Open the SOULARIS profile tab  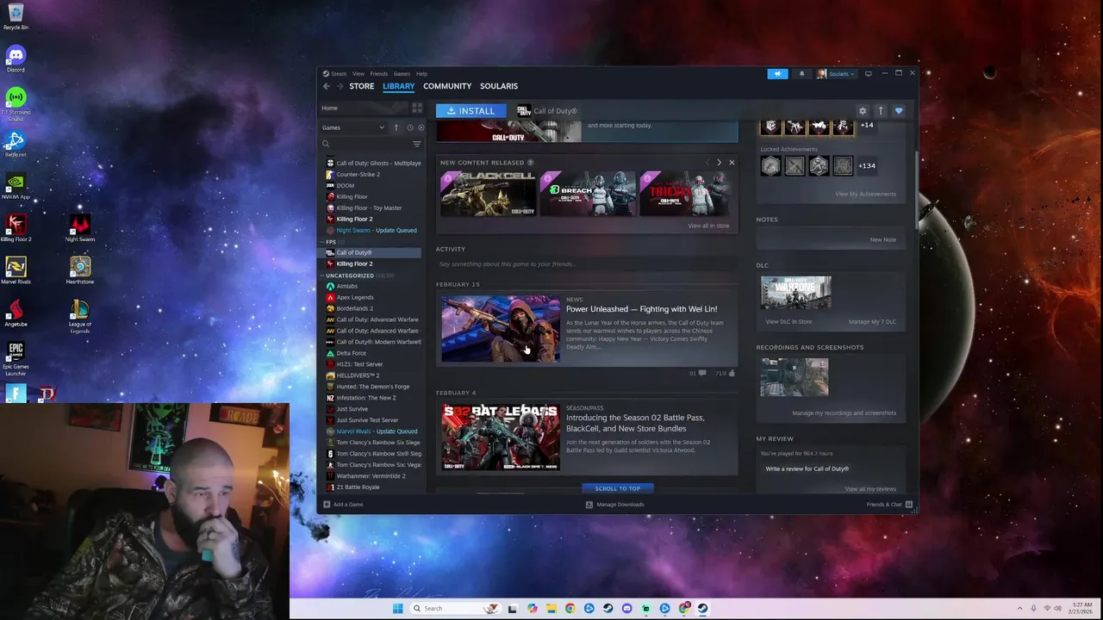click(498, 86)
